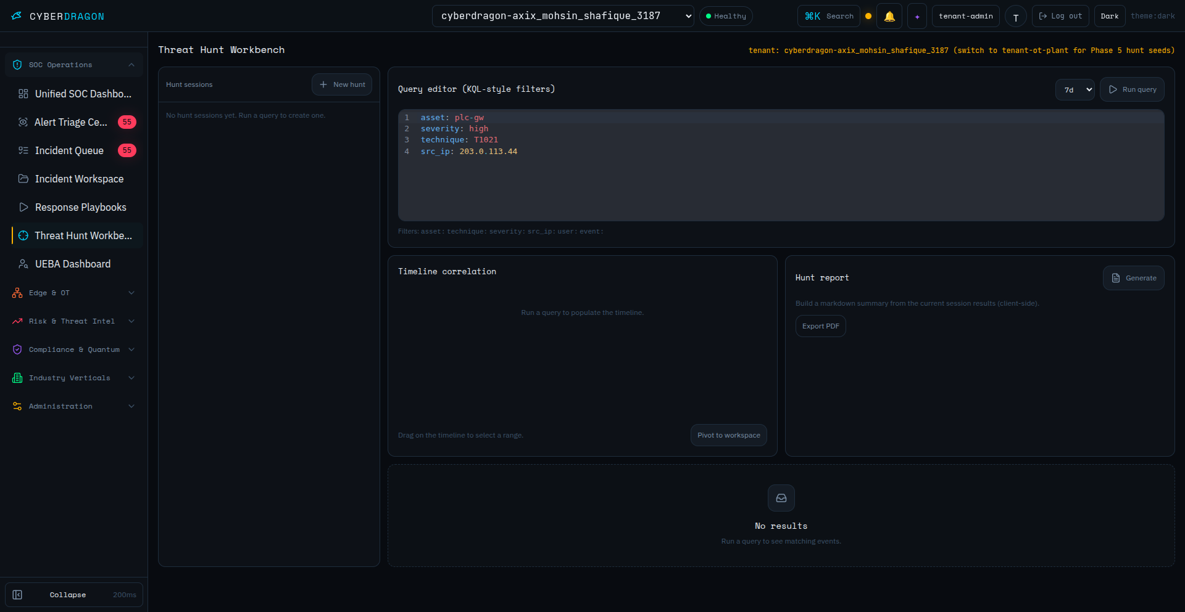Open Unified SOC Dashboard
This screenshot has width=1185, height=612.
[77, 94]
